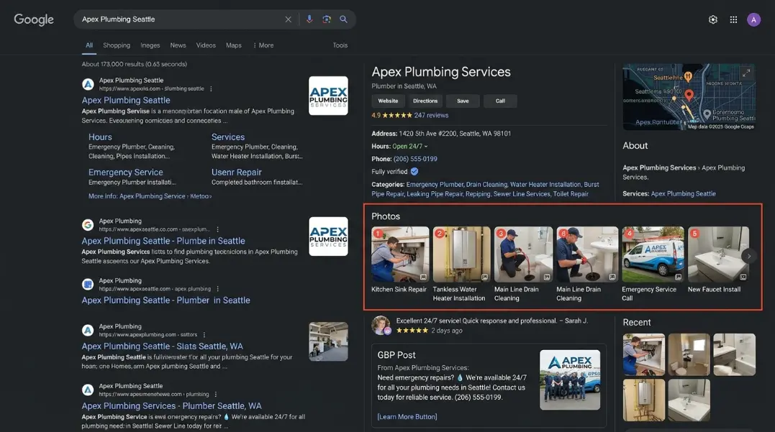Open the More search filters menu

[263, 45]
